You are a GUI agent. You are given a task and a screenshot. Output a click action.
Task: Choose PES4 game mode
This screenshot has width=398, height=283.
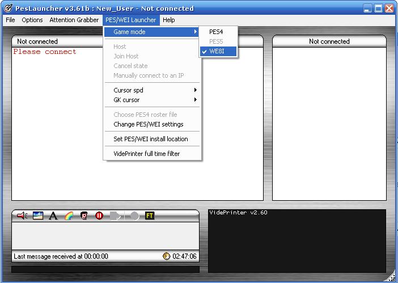tap(218, 32)
